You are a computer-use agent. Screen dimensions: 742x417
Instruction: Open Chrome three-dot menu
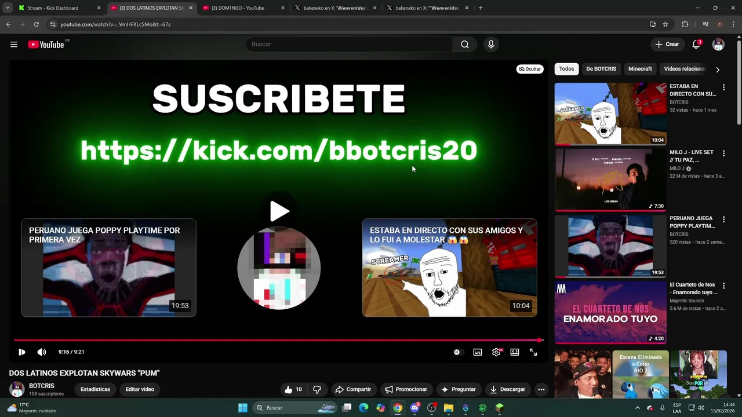coord(734,24)
